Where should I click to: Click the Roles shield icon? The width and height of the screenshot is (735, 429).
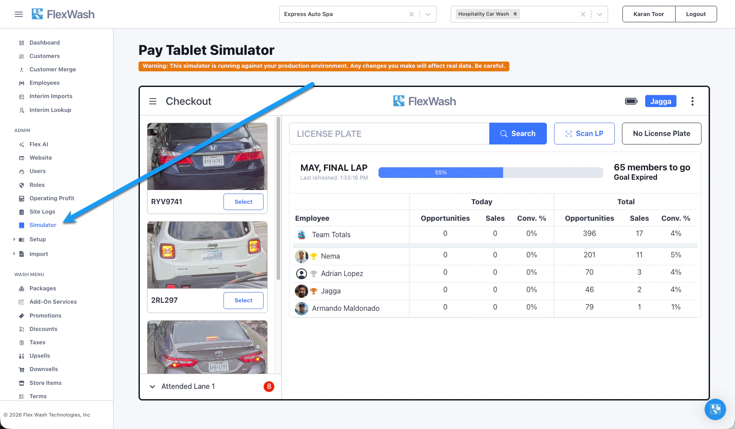[x=21, y=185]
